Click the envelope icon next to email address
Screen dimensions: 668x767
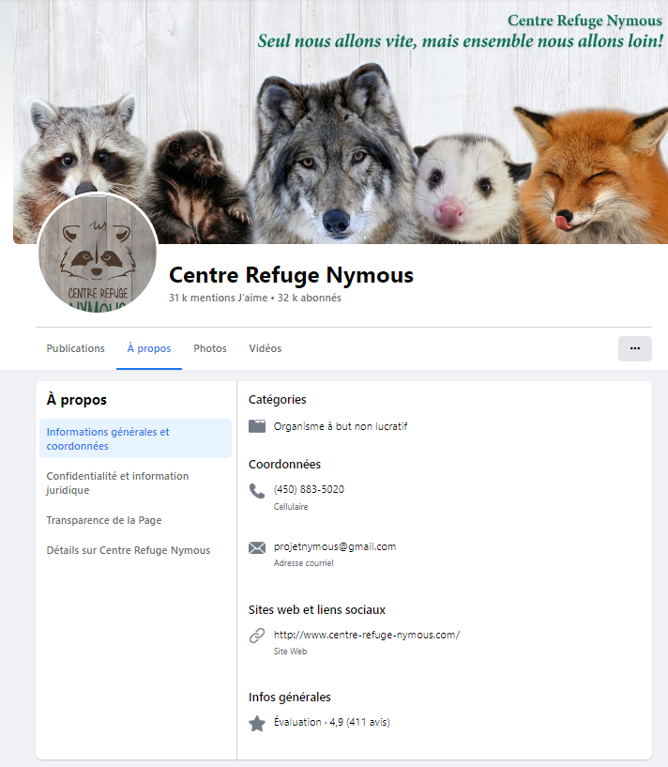[x=257, y=548]
